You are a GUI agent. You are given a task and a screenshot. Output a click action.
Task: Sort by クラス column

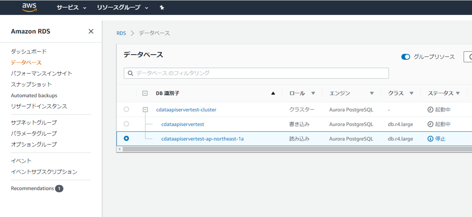tap(411, 94)
